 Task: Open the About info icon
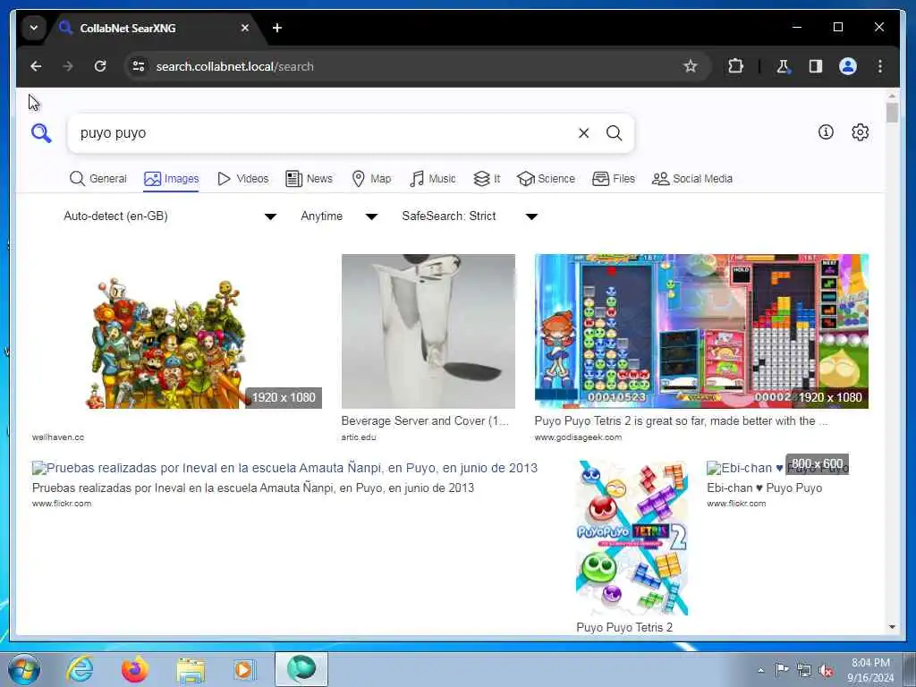826,132
